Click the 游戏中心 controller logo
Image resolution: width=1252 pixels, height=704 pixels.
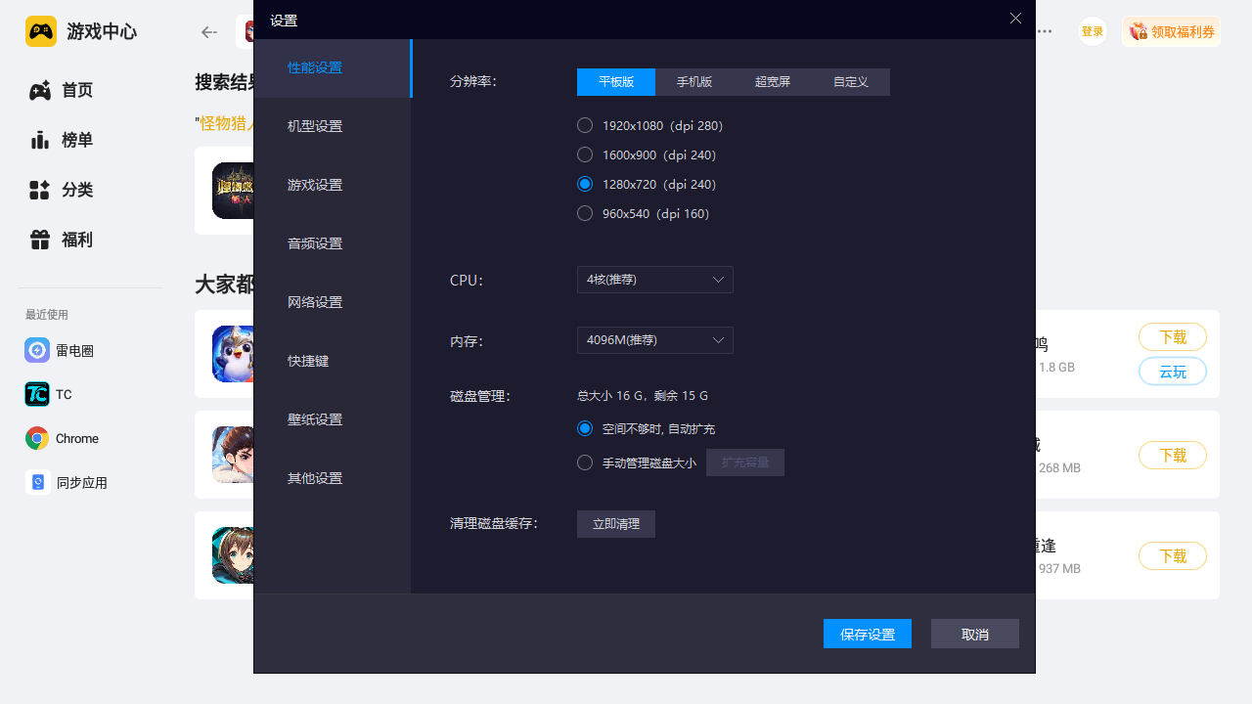click(41, 31)
